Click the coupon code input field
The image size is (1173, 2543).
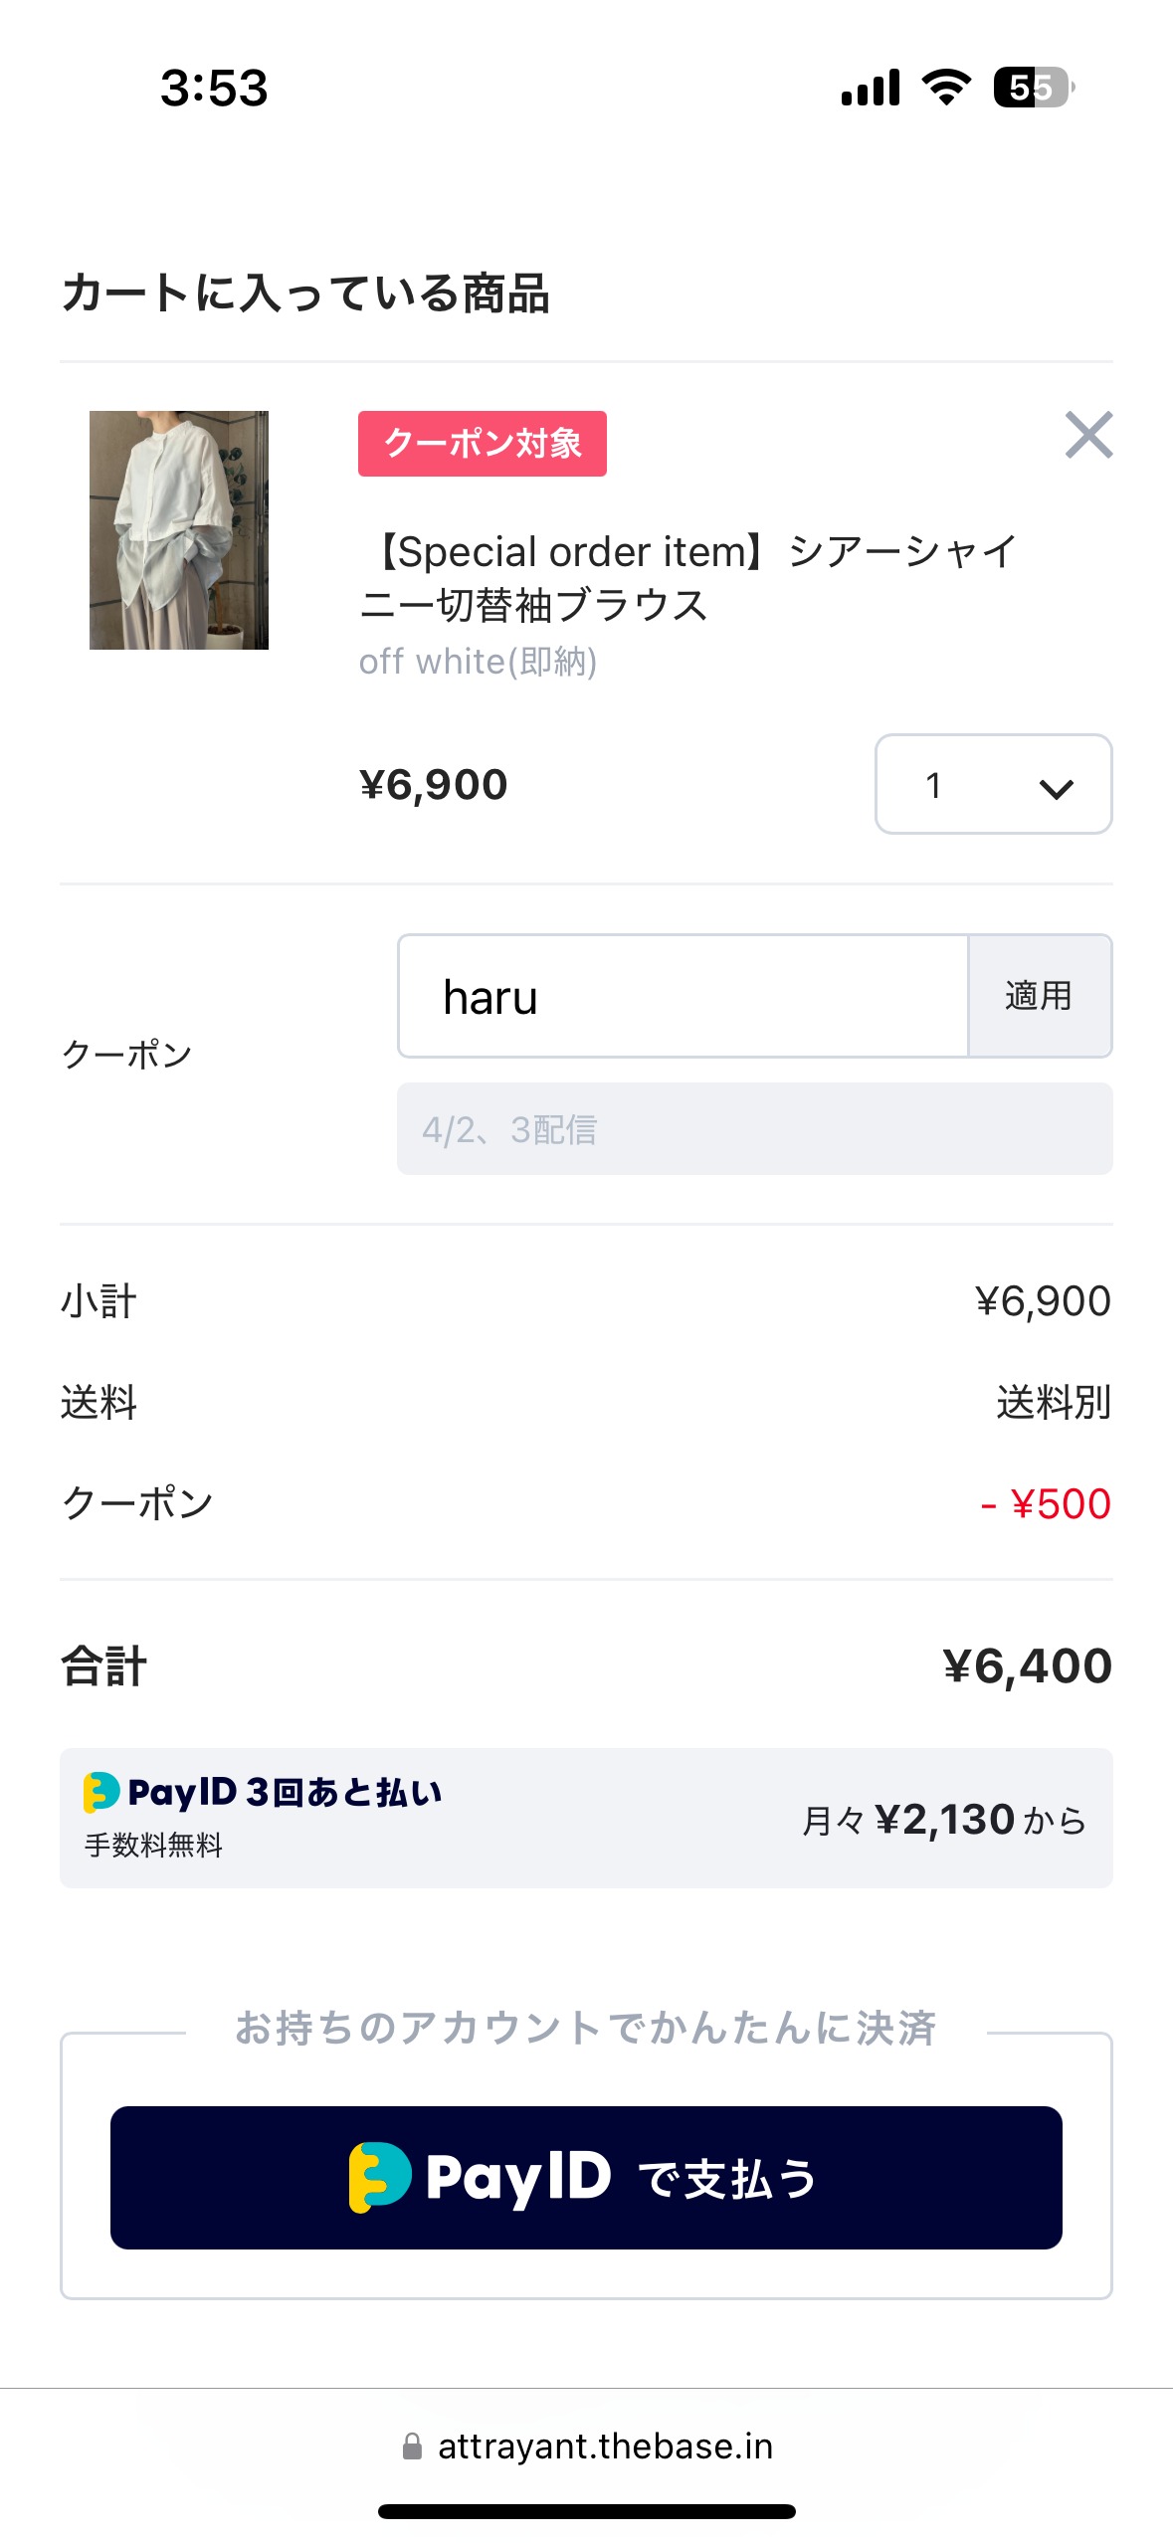[683, 996]
